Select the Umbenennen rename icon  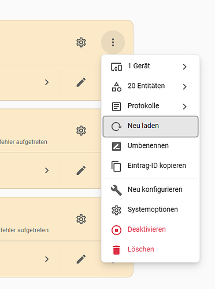pos(116,147)
